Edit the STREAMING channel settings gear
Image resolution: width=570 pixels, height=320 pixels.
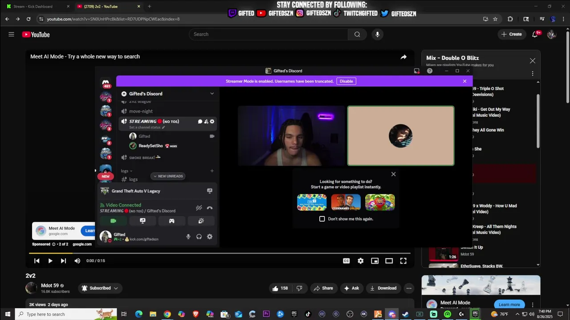pyautogui.click(x=212, y=121)
